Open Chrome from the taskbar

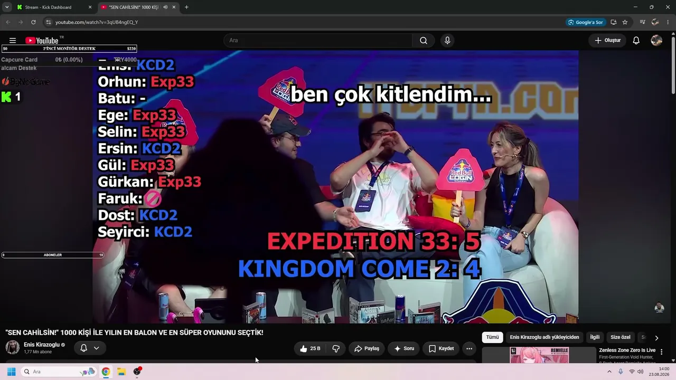(106, 372)
